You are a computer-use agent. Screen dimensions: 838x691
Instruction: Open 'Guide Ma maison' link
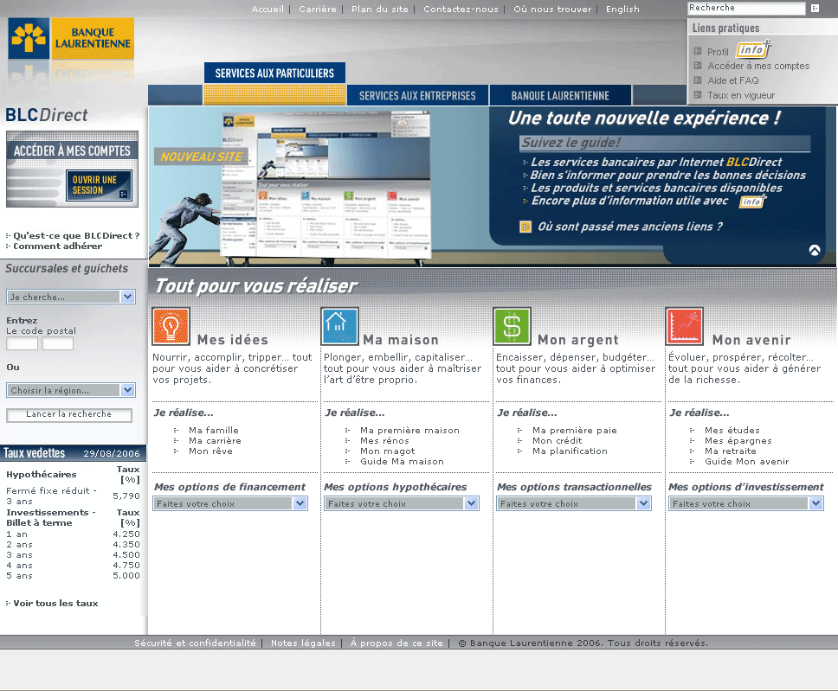tap(402, 461)
